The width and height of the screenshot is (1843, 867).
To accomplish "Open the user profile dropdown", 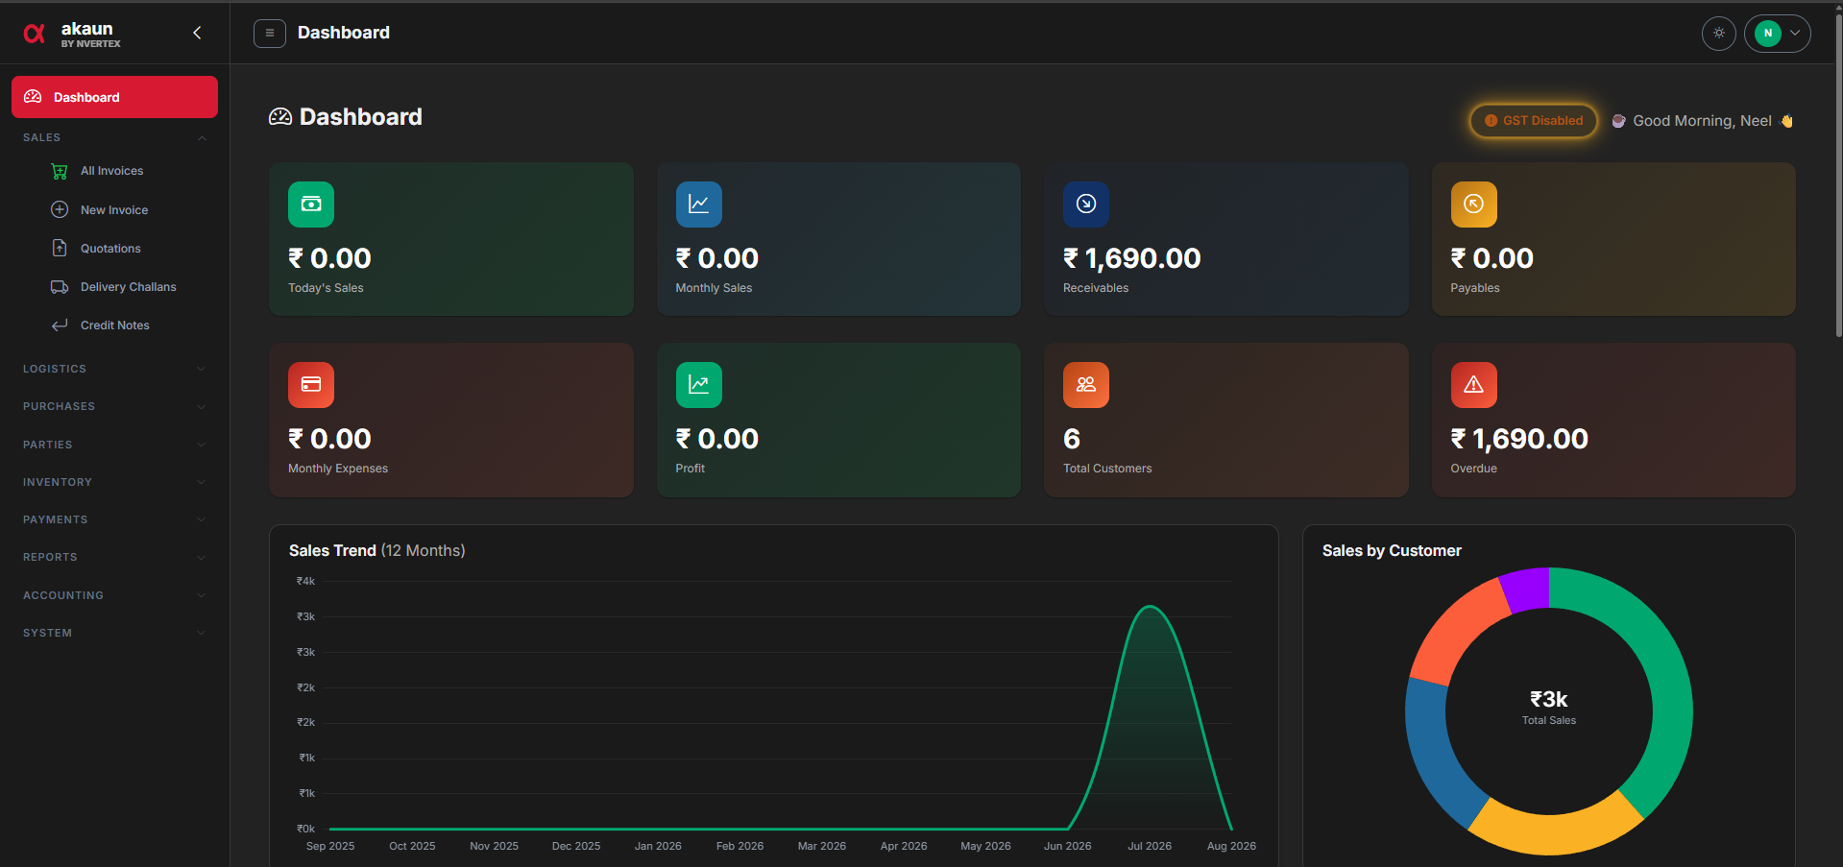I will click(x=1778, y=33).
